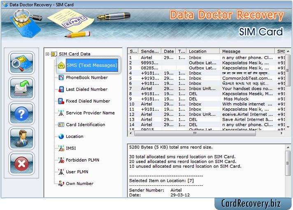Click the S... serial number column header
Viewport: 293px width, 210px height.
point(133,51)
